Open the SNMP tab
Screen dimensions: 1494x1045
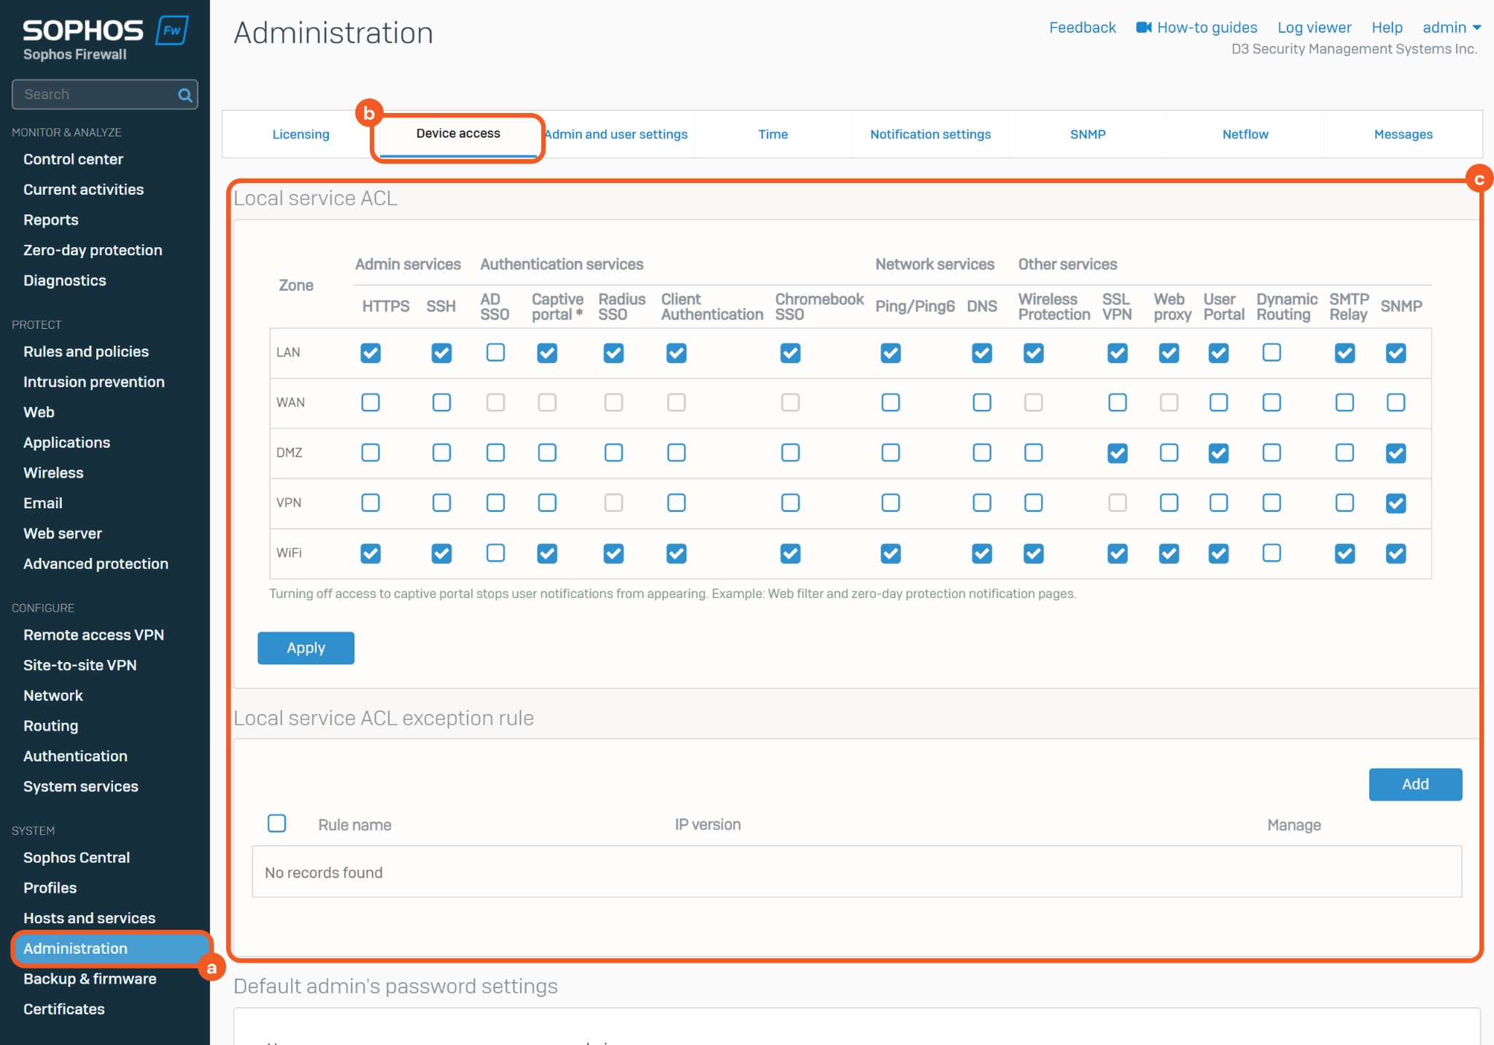tap(1088, 134)
